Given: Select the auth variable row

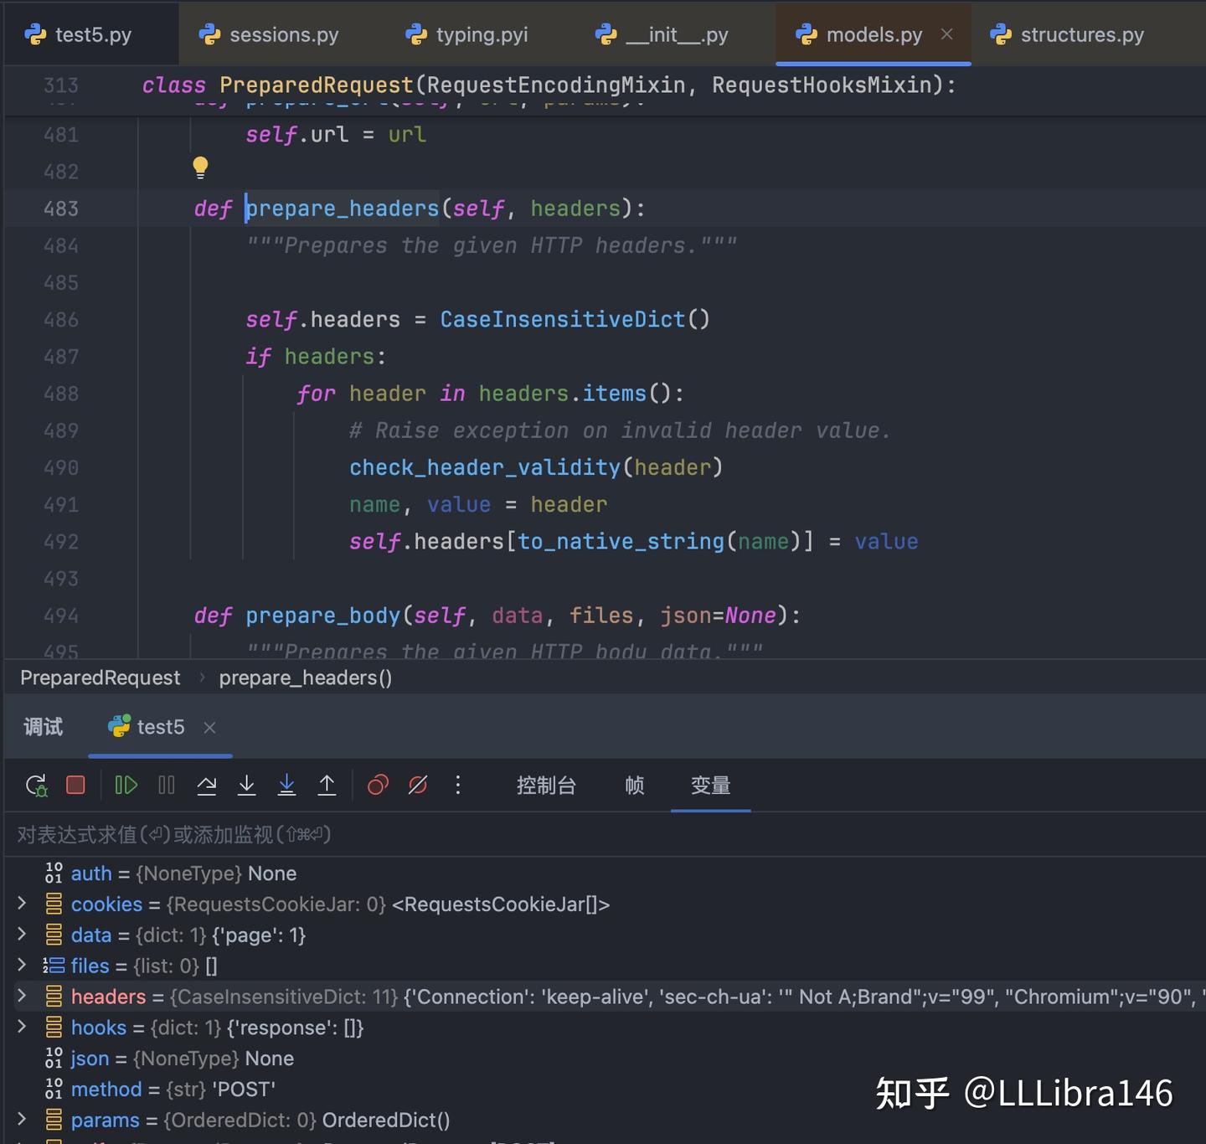Looking at the screenshot, I should 603,873.
